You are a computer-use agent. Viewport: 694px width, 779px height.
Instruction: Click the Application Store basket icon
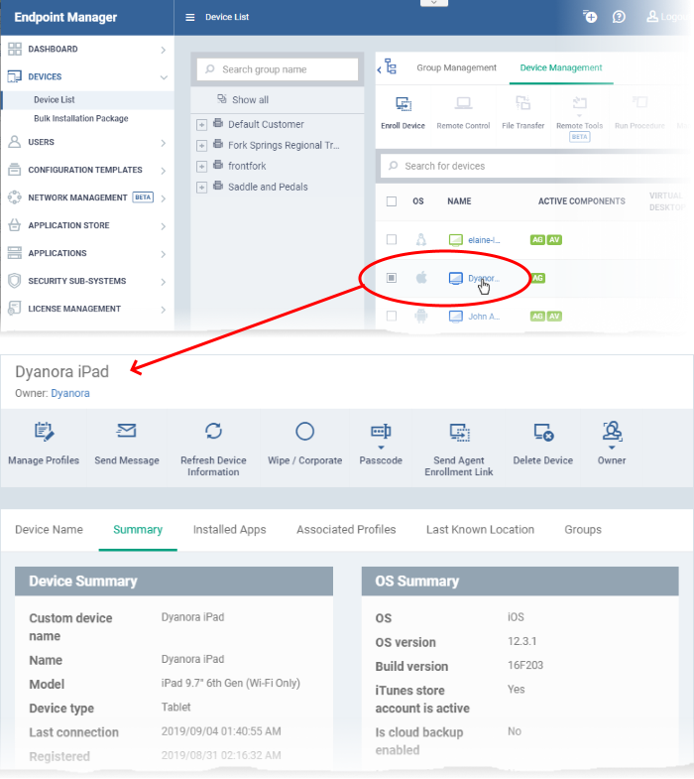click(15, 225)
